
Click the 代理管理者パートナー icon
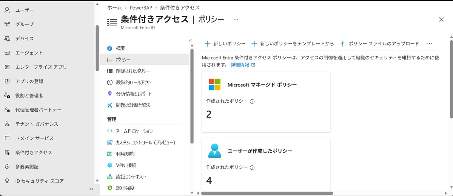pos(7,110)
